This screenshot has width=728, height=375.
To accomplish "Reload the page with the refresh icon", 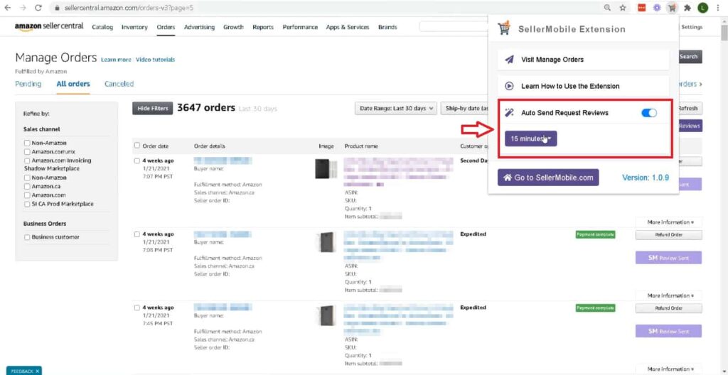I will 38,8.
